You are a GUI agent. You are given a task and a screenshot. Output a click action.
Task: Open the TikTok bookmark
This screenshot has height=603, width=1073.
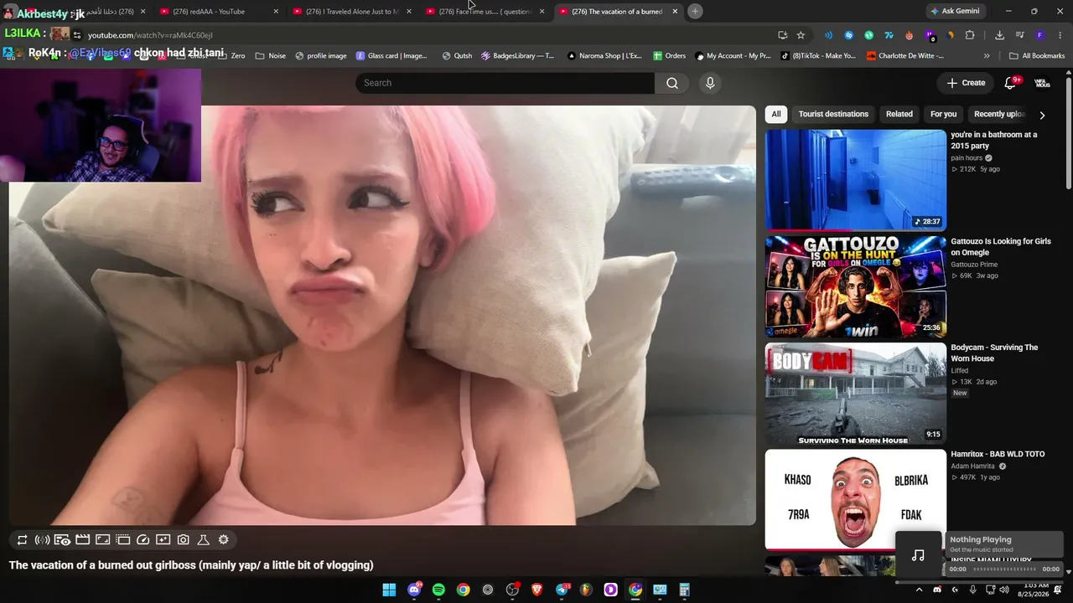818,56
